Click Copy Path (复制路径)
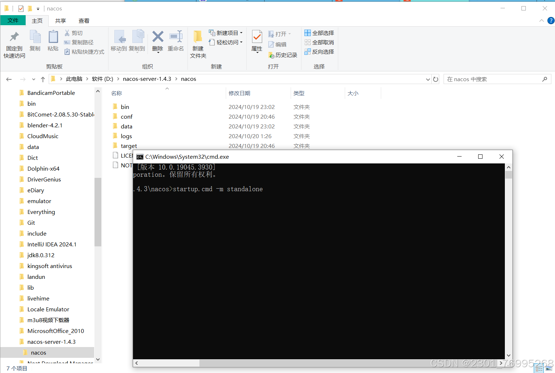Screen dimensions: 555x373 pyautogui.click(x=79, y=42)
